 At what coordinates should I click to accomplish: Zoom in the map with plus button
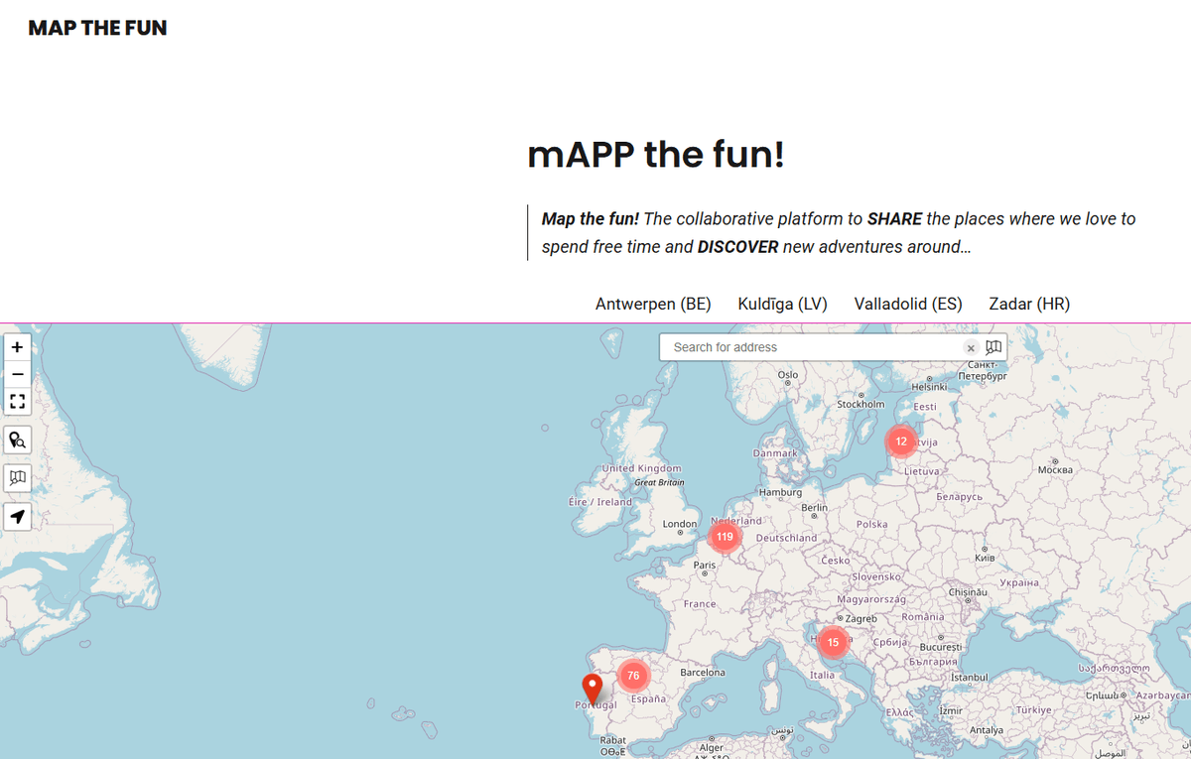click(x=18, y=347)
